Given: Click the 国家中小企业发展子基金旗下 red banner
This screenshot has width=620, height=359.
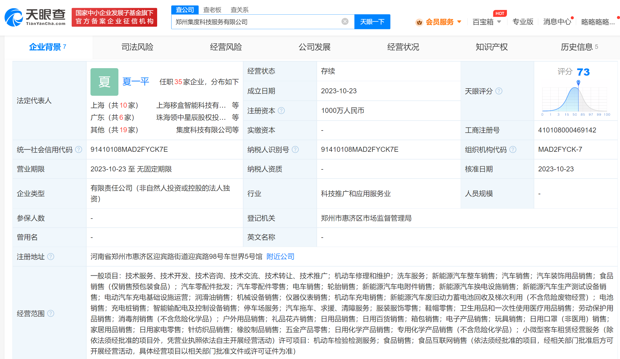Looking at the screenshot, I should coord(114,17).
